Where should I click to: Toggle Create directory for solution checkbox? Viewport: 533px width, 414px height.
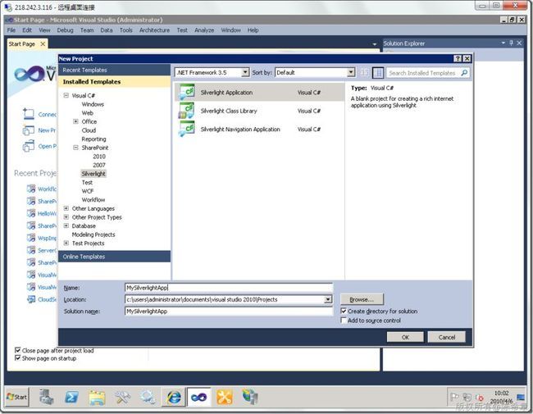[344, 311]
